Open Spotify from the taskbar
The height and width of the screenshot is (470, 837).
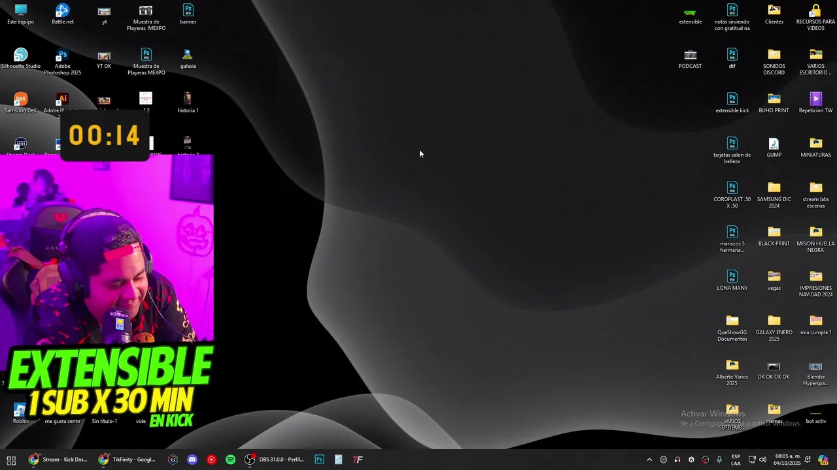click(x=230, y=460)
